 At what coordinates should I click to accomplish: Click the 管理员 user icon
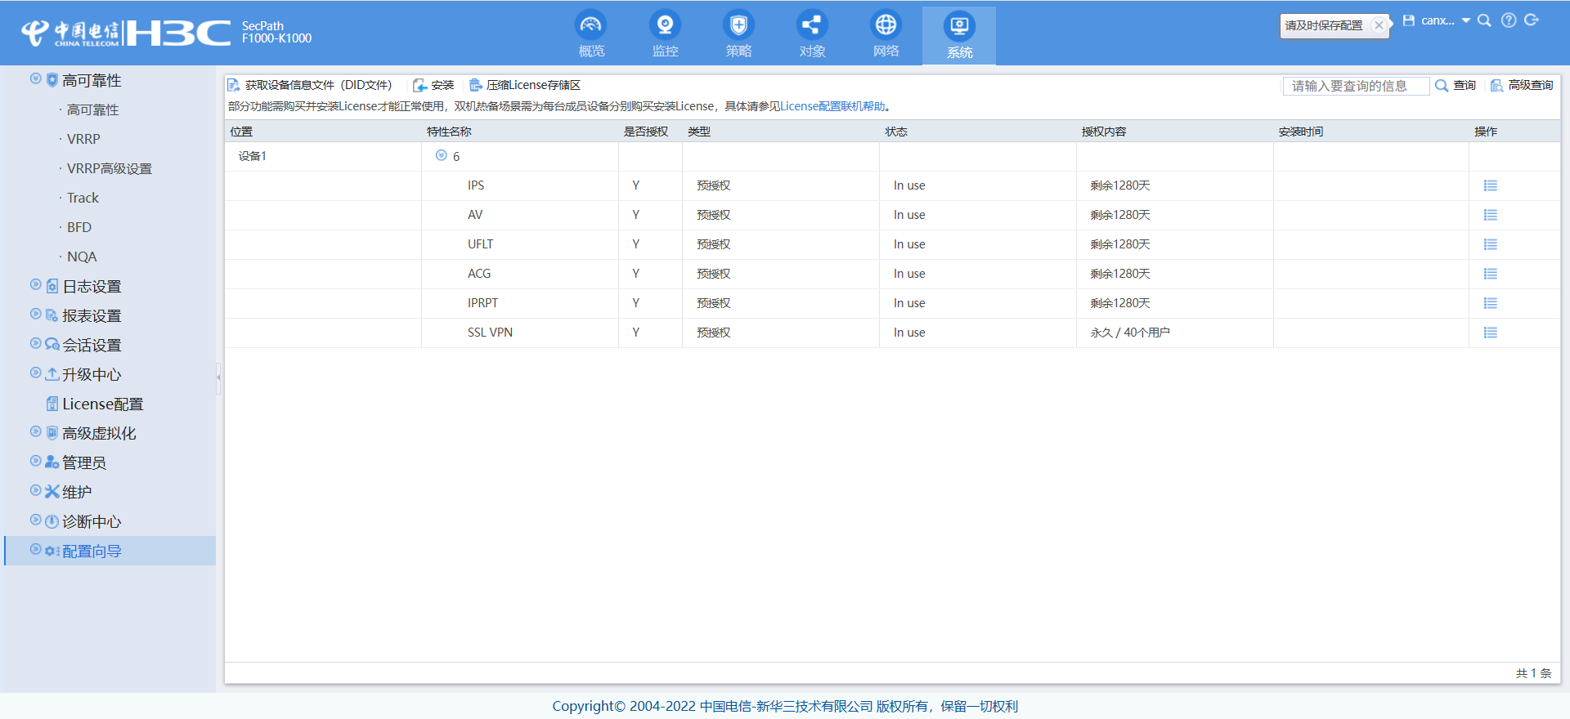point(52,462)
